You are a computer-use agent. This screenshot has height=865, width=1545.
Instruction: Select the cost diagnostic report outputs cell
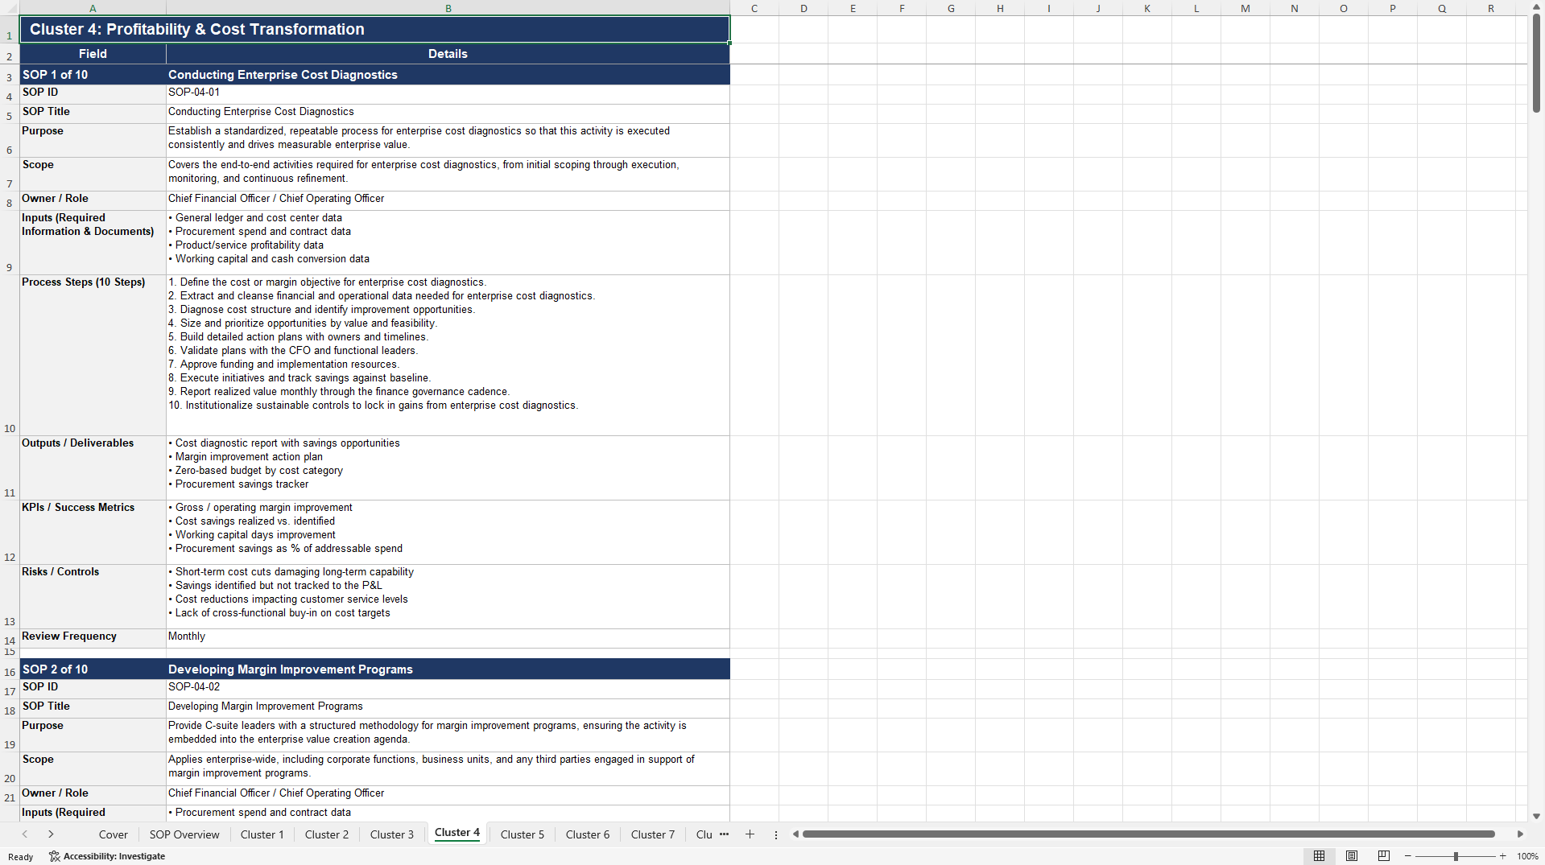[448, 468]
